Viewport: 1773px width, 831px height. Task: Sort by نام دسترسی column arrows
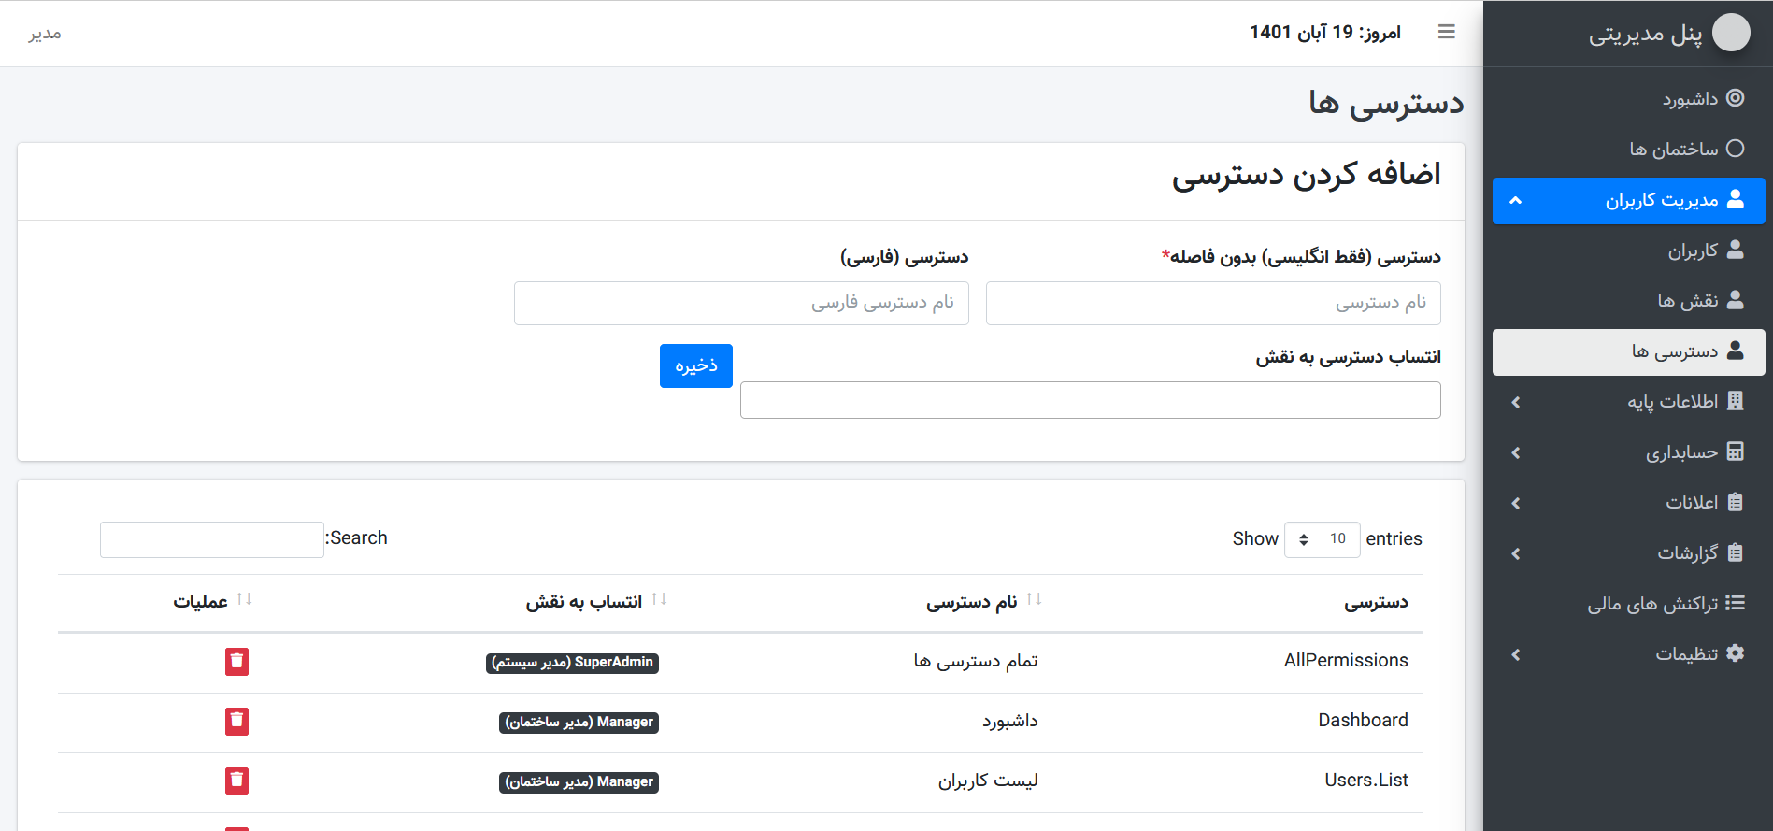coord(1034,599)
